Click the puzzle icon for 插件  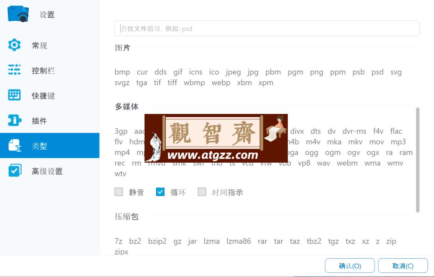point(14,120)
